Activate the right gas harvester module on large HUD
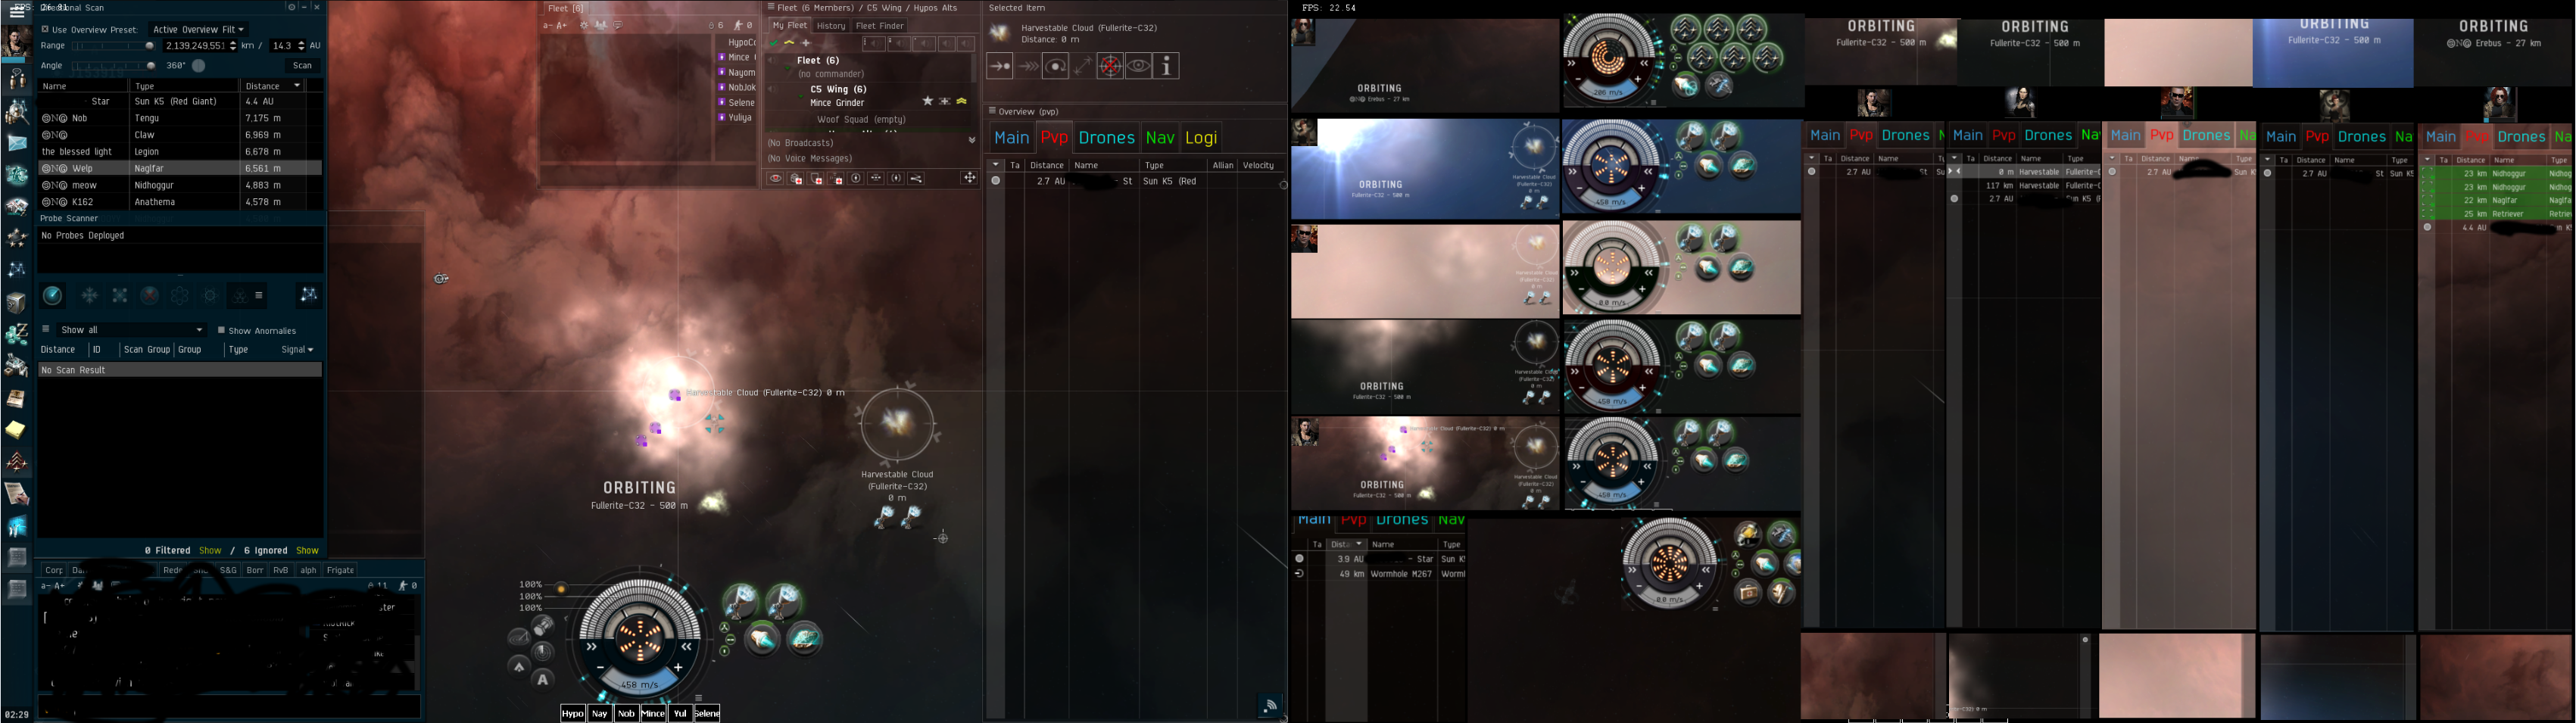Screen dimensions: 2576x723 point(783,601)
